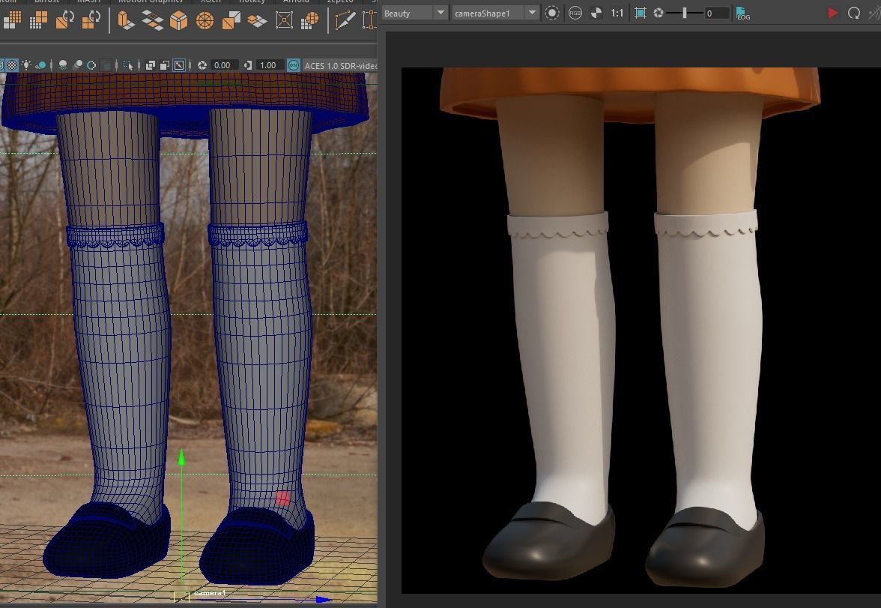Click the alpha channel checker icon in render view
The image size is (881, 608).
(x=596, y=13)
